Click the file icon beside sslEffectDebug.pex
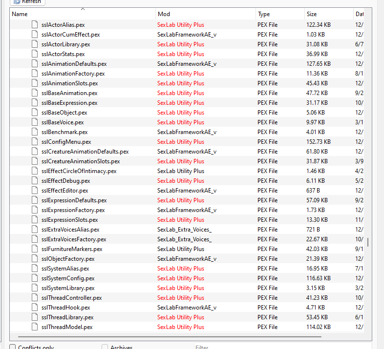Image resolution: width=384 pixels, height=349 pixels. pyautogui.click(x=35, y=181)
